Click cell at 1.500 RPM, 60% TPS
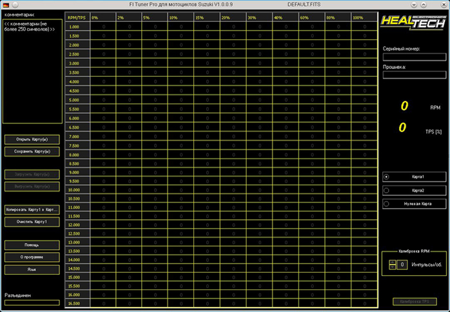This screenshot has width=450, height=312. pyautogui.click(x=311, y=36)
